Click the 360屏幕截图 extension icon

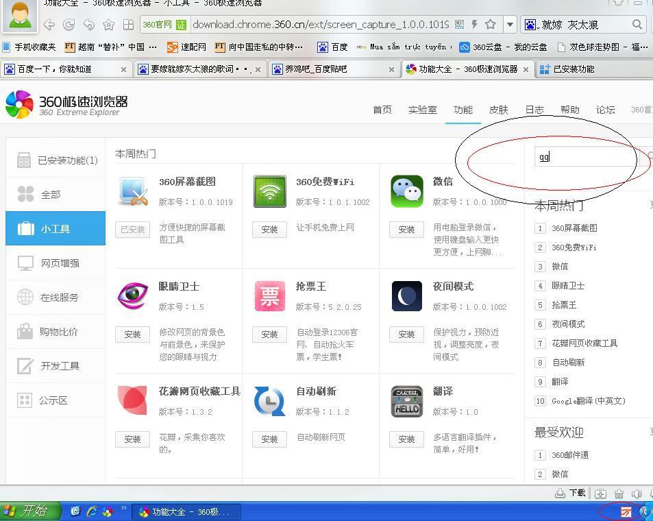pyautogui.click(x=133, y=192)
